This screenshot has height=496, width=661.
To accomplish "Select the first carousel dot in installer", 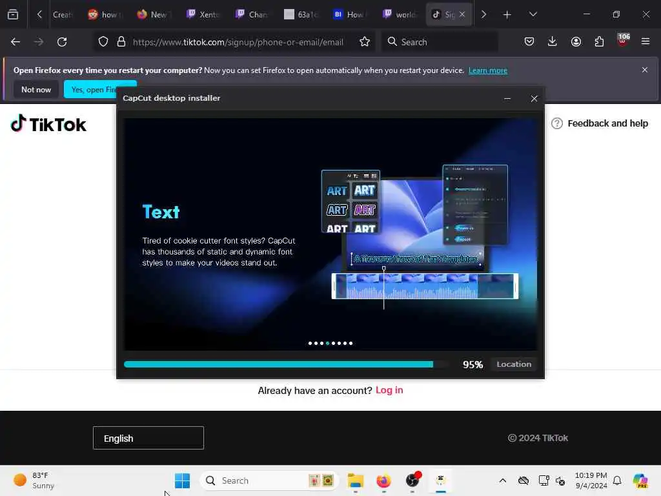I will (310, 344).
